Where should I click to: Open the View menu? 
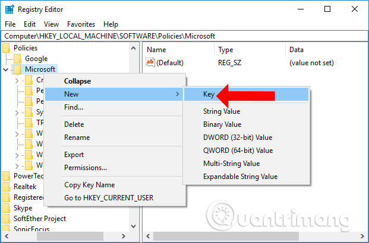pos(51,24)
